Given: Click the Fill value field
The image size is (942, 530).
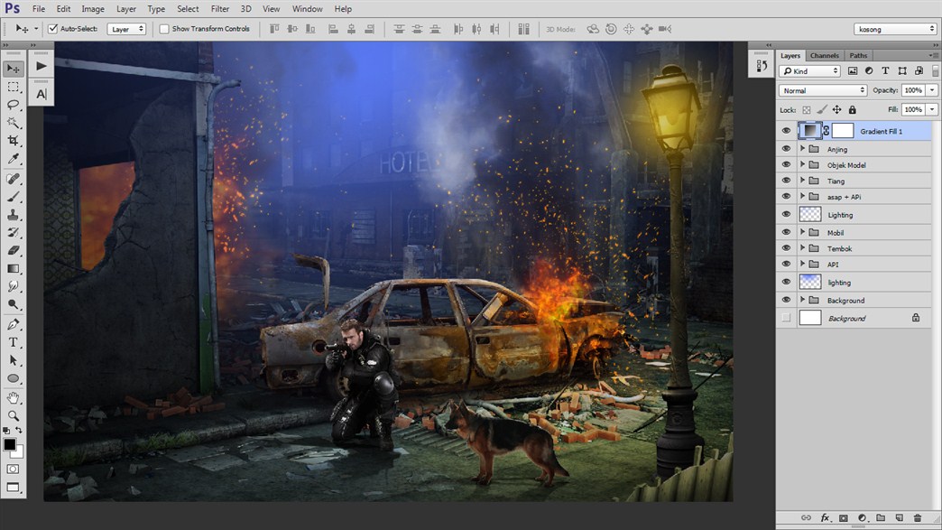Looking at the screenshot, I should click(913, 109).
